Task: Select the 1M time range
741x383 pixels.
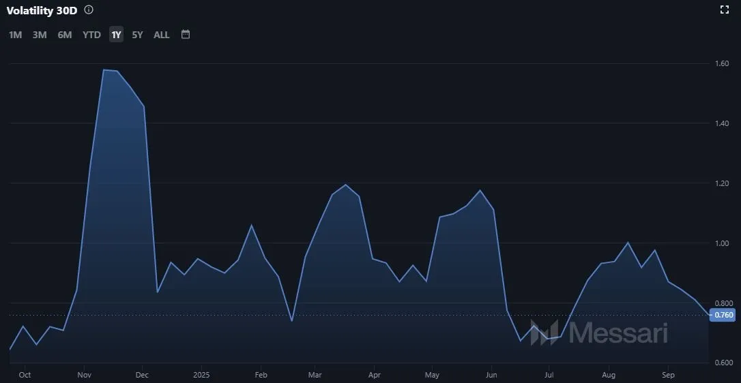Action: [x=15, y=35]
